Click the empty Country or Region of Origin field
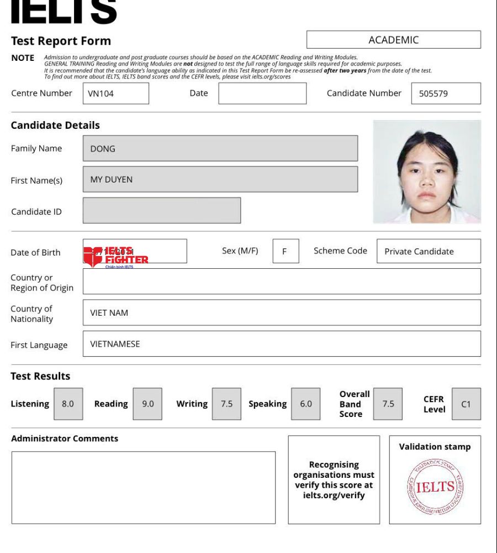 [282, 281]
